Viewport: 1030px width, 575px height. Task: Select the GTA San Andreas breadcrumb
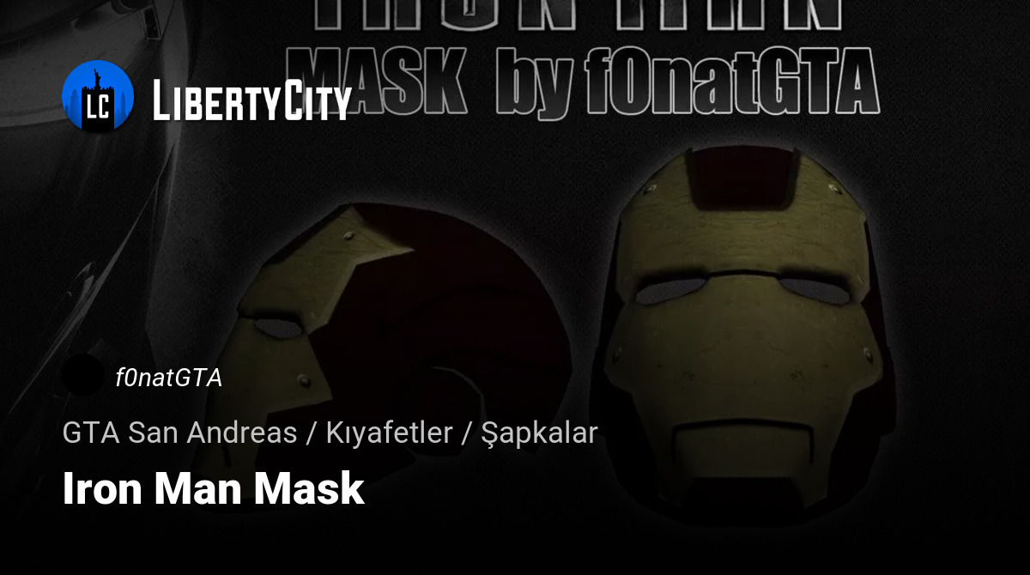179,433
